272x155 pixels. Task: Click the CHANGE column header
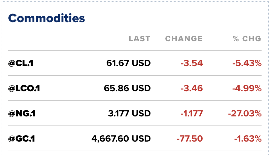tap(184, 39)
